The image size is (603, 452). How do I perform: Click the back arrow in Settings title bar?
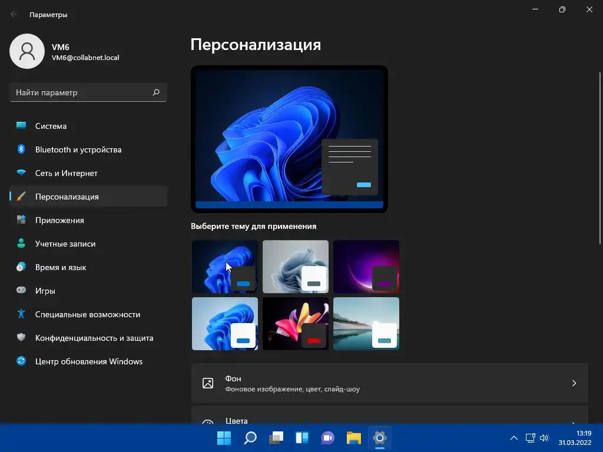(14, 14)
